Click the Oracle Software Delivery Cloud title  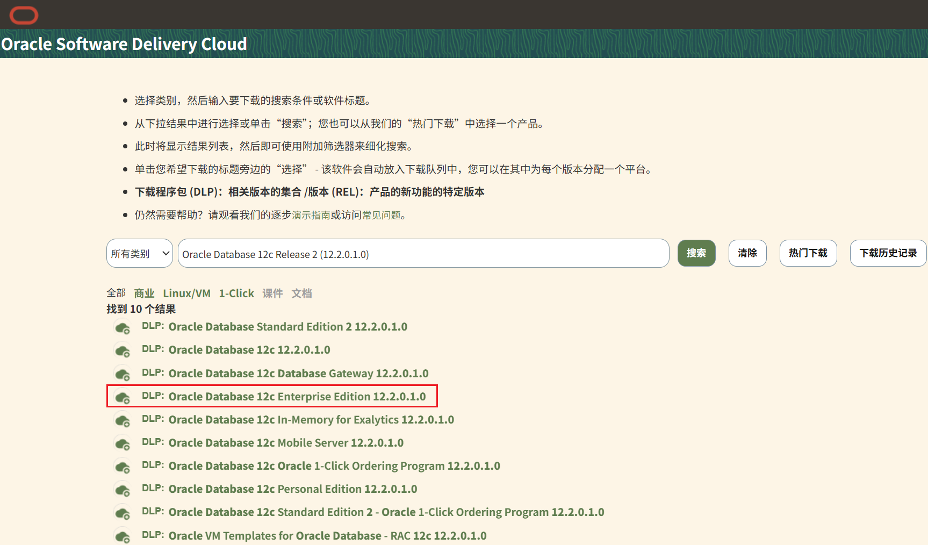(124, 44)
